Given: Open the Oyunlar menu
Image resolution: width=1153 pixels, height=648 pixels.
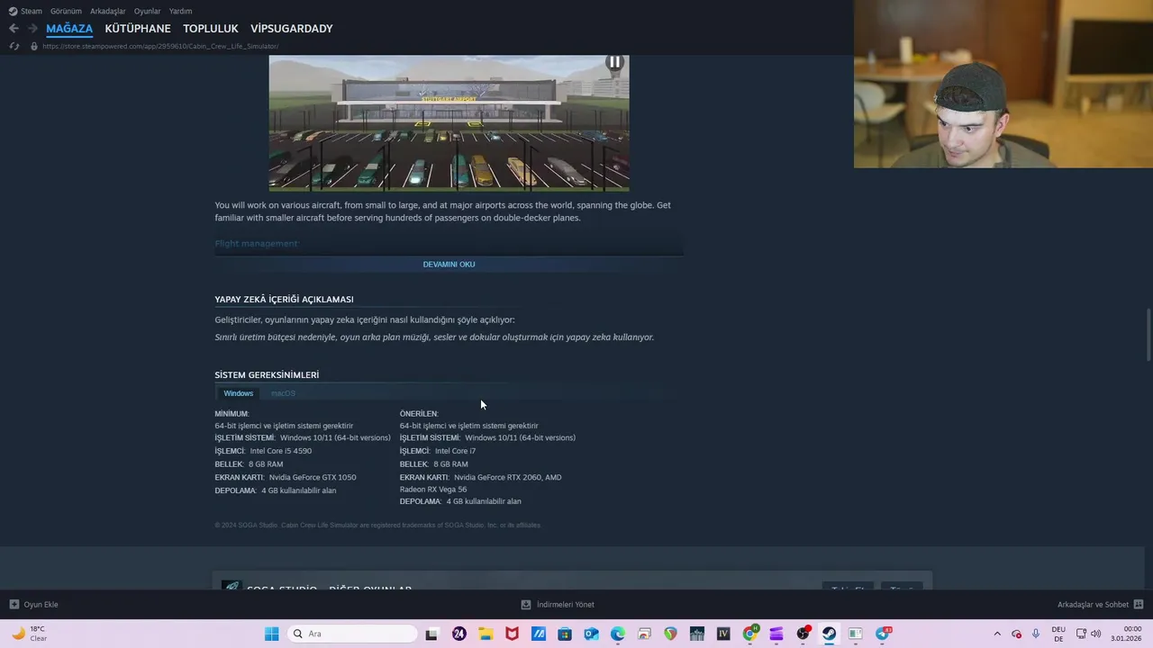Looking at the screenshot, I should (148, 11).
